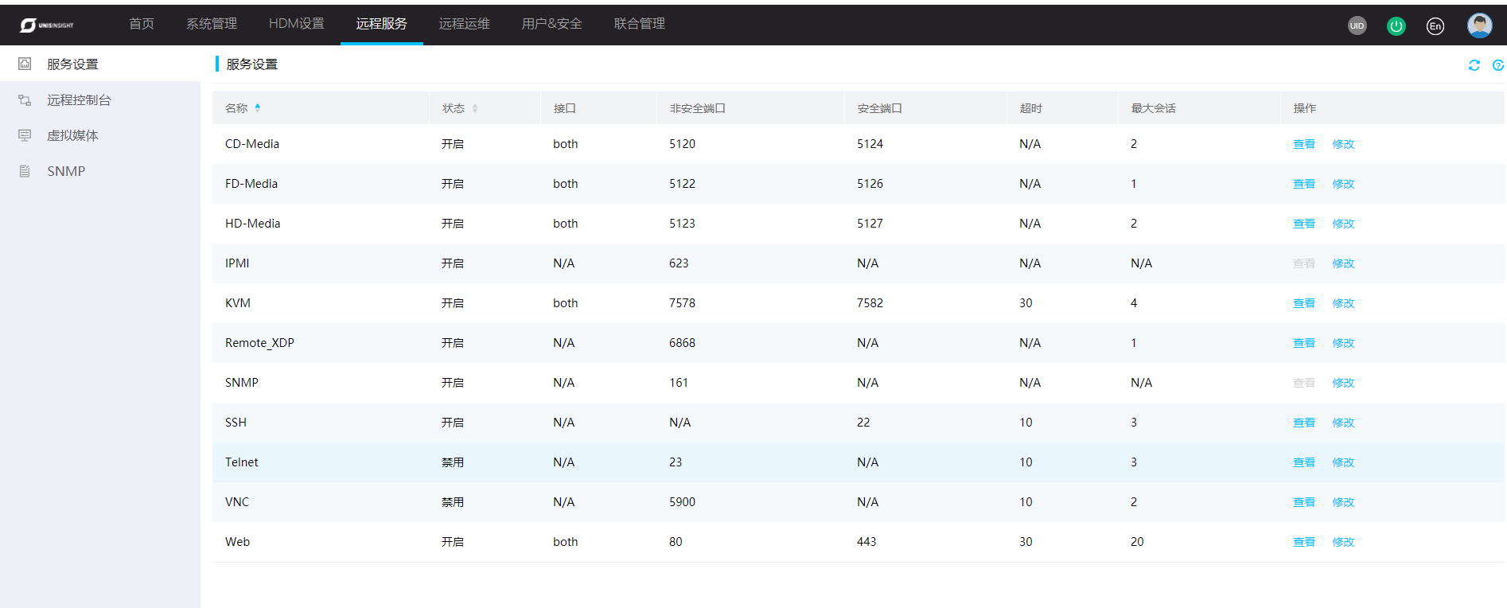Select 服务设置 in the sidebar
Screen dimensions: 1507x608
(x=72, y=64)
